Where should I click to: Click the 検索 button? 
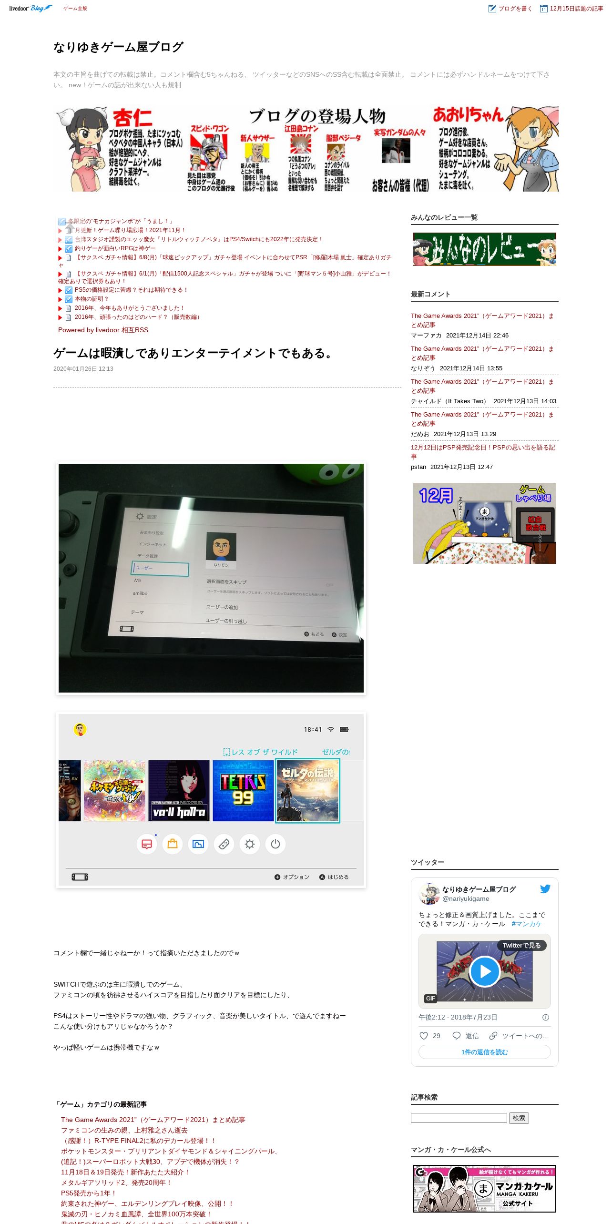coord(519,1118)
